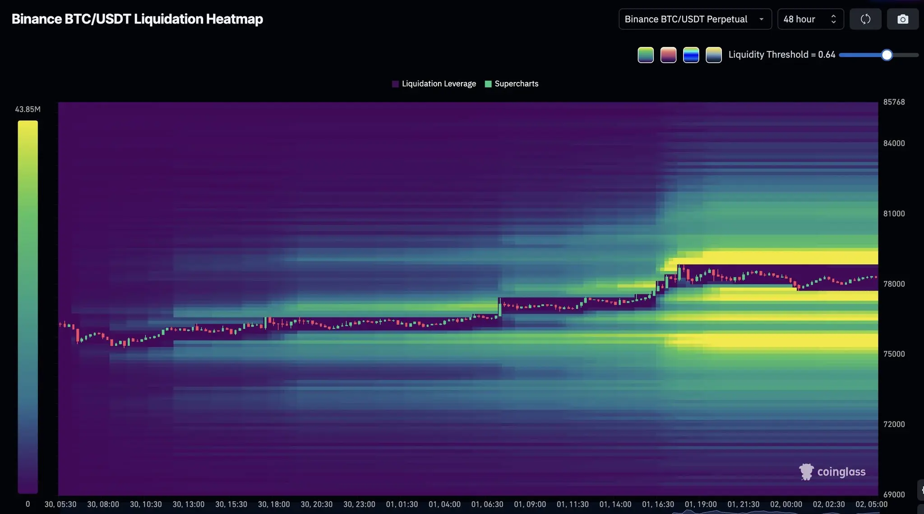This screenshot has height=514, width=924.
Task: Select the green-yellow color scheme swatch
Action: 646,55
